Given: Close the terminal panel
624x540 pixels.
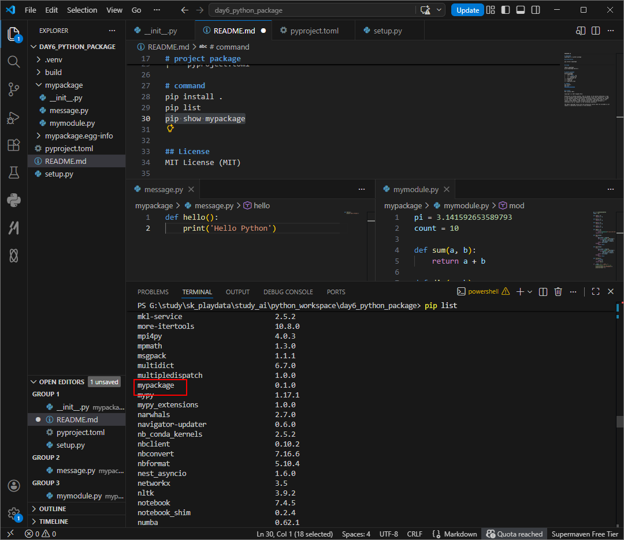Looking at the screenshot, I should pos(611,292).
